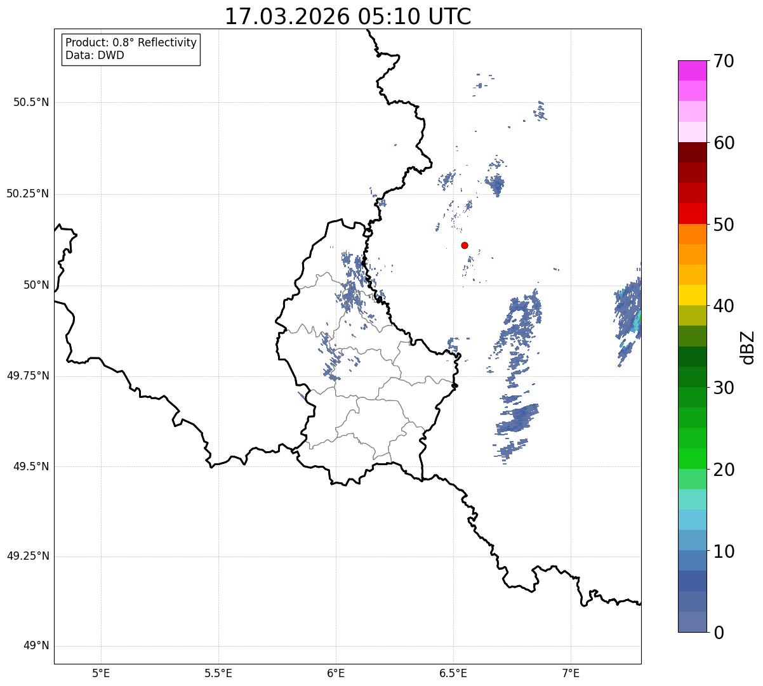Pick the bright red swatch above 50
Screen dimensions: 763x686
tap(692, 213)
